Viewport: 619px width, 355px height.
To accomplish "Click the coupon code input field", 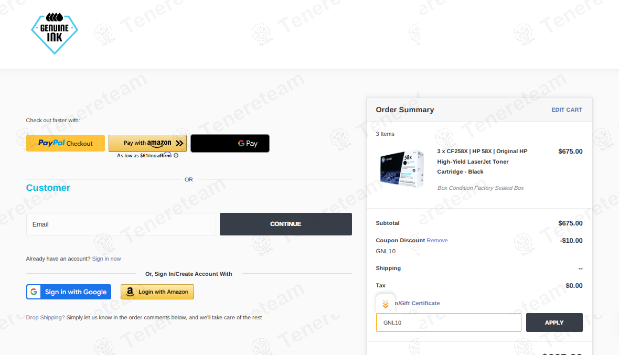I will (x=449, y=322).
